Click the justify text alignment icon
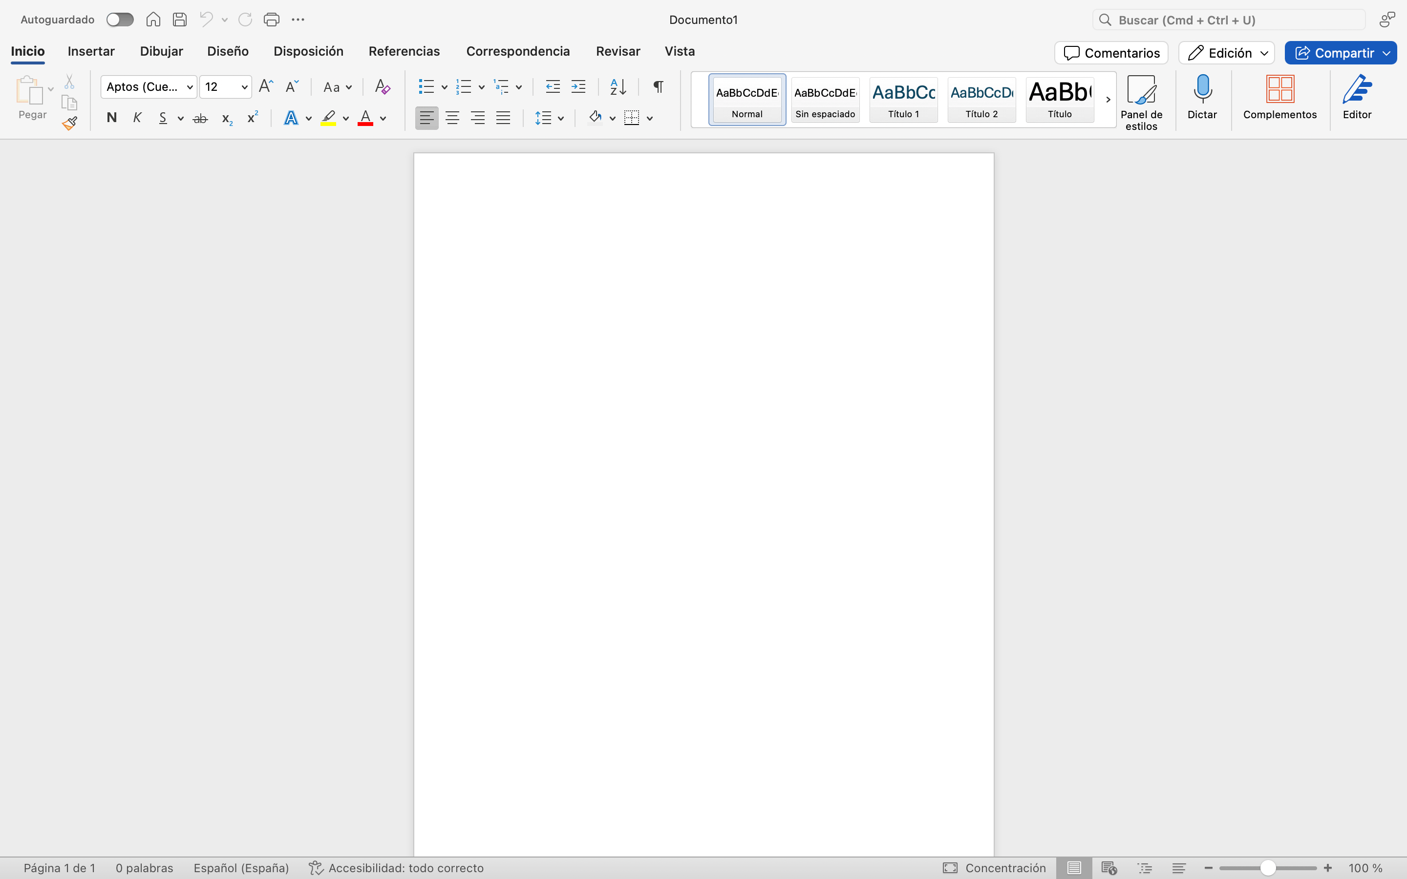1407x879 pixels. (503, 118)
